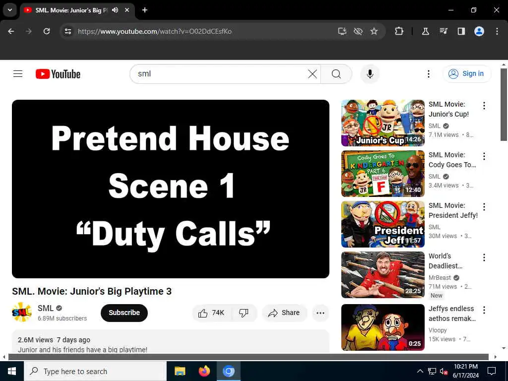Bookmark this page with the star
The height and width of the screenshot is (381, 508).
click(x=374, y=31)
